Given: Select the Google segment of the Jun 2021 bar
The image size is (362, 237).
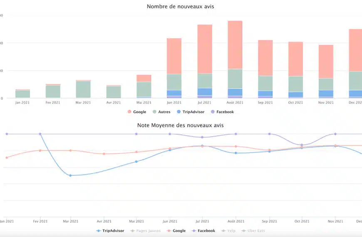Looking at the screenshot, I should click(x=174, y=56).
